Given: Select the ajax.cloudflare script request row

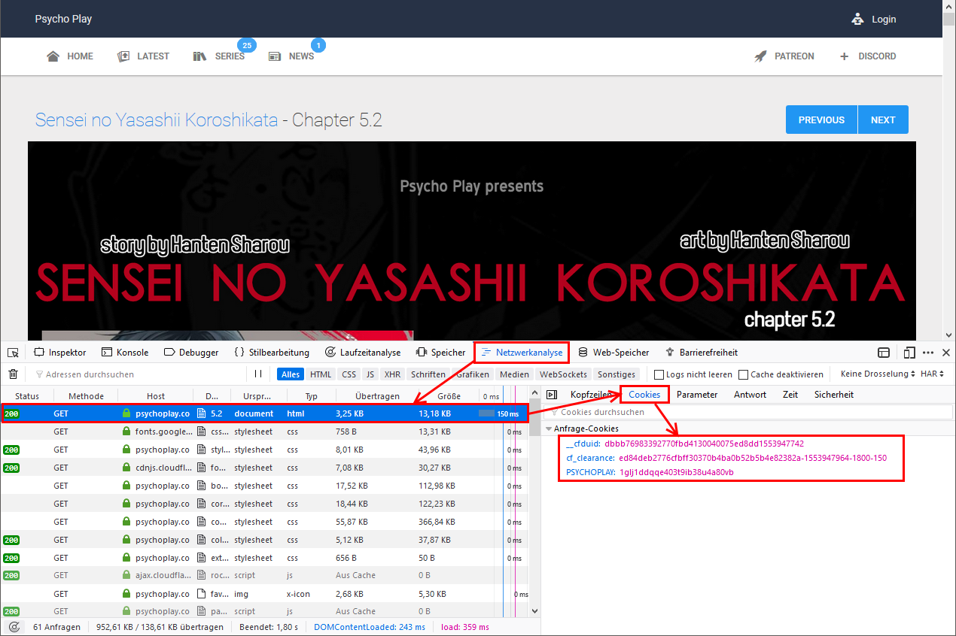Looking at the screenshot, I should 265,576.
